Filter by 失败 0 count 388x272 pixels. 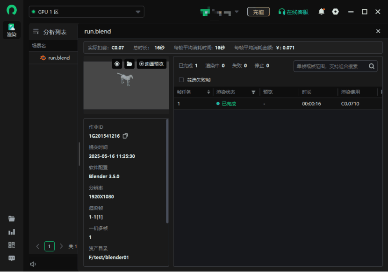239,66
